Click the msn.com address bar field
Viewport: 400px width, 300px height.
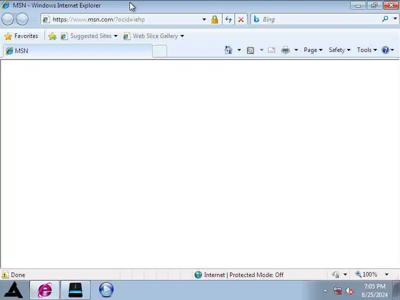pos(122,19)
